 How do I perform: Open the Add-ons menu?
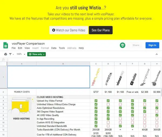[72, 48]
